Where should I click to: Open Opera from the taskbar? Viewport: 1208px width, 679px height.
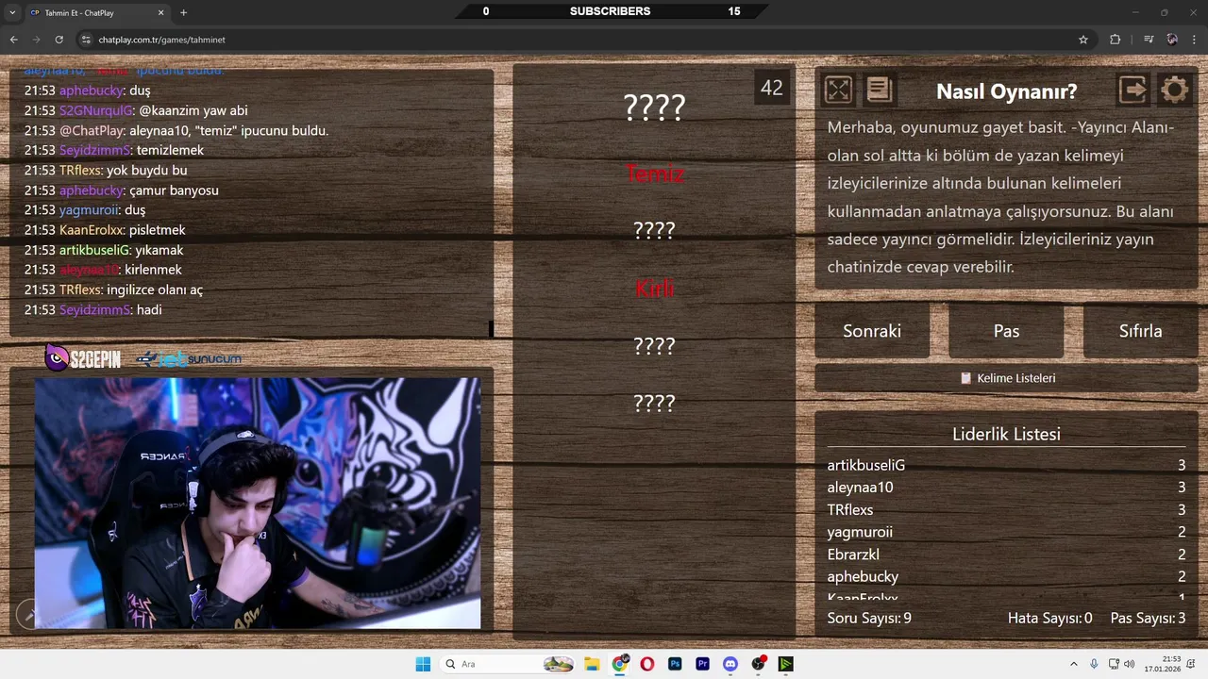click(647, 664)
